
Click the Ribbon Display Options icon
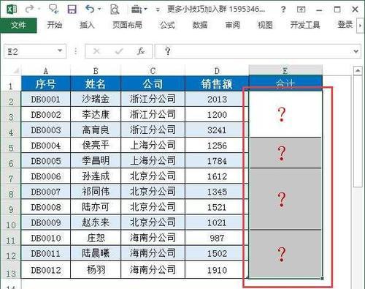pos(301,10)
